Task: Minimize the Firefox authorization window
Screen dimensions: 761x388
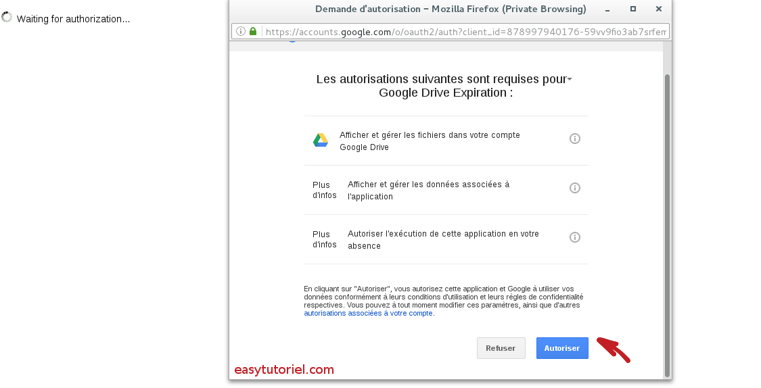Action: pos(607,9)
